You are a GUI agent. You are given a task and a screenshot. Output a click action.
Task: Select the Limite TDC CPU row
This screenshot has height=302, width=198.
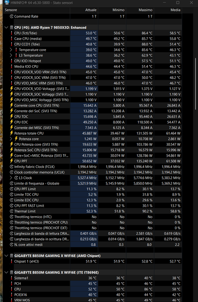click(x=92, y=194)
